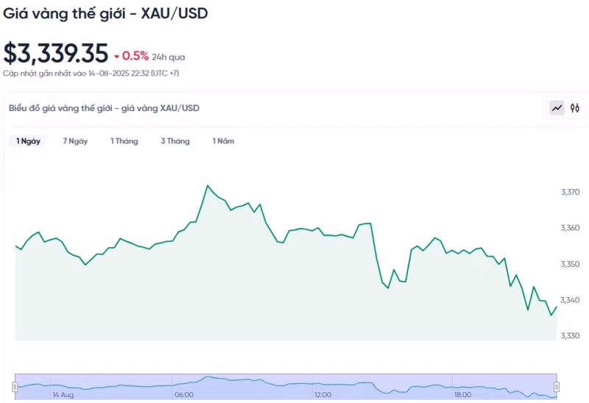The image size is (589, 403).
Task: Show the 1 Tháng time range
Action: 124,141
